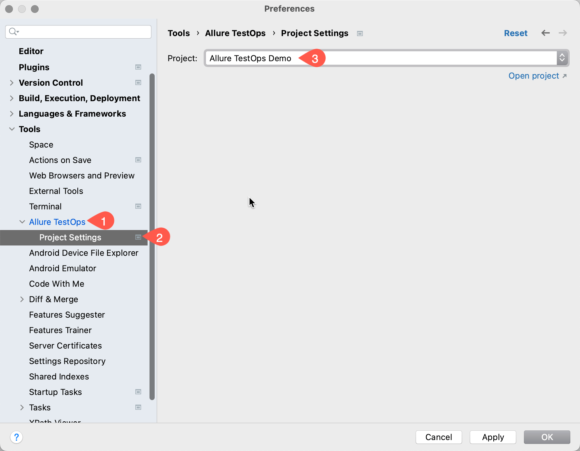The width and height of the screenshot is (580, 451).
Task: Collapse the Allure TestOps section
Action: (x=22, y=222)
